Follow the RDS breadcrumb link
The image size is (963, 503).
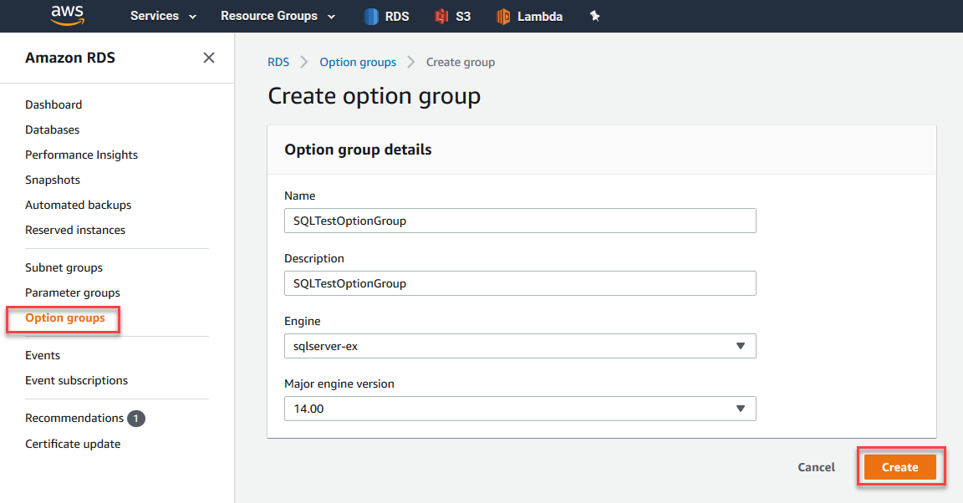(x=278, y=62)
